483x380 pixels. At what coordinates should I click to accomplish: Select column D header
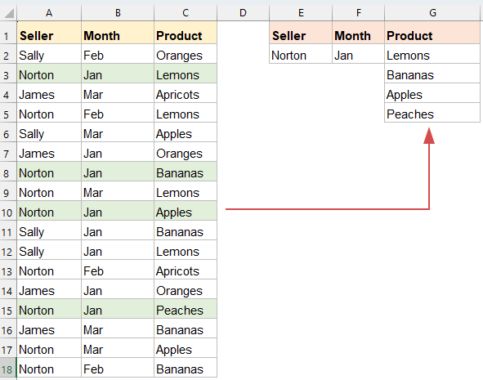[x=243, y=13]
